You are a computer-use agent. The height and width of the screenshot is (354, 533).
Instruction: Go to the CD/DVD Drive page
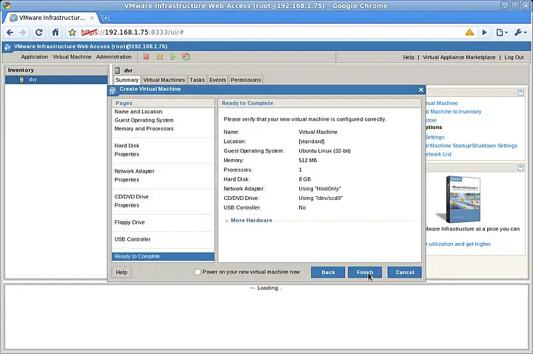click(131, 196)
